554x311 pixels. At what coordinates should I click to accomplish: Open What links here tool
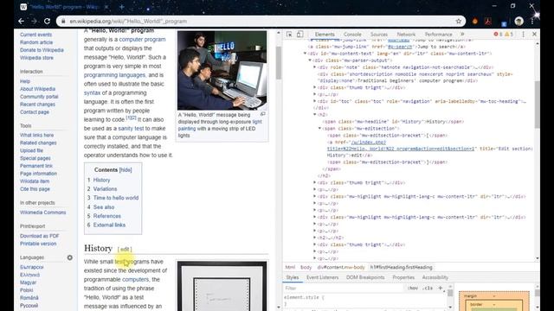[36, 135]
